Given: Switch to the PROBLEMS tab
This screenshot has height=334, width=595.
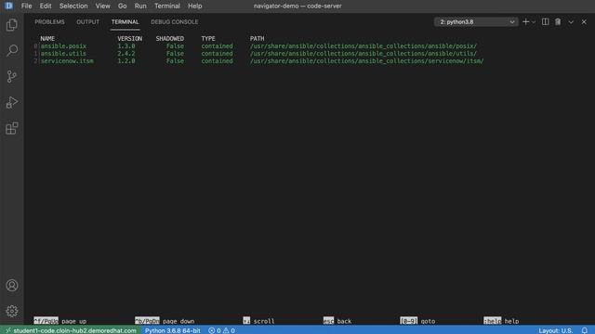Looking at the screenshot, I should (x=49, y=22).
